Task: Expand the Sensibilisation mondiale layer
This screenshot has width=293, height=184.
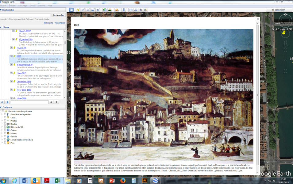Action: [x=2, y=140]
